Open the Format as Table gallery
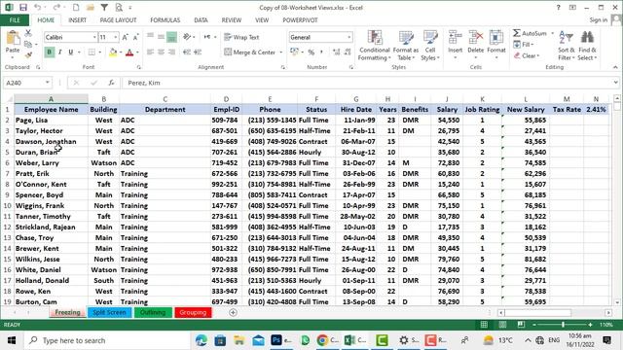The image size is (623, 350). coord(406,46)
